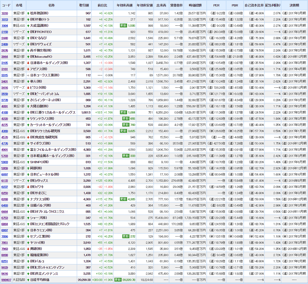Open stock code link 7951
Screen dimensions: 308x284
coord(5,243)
